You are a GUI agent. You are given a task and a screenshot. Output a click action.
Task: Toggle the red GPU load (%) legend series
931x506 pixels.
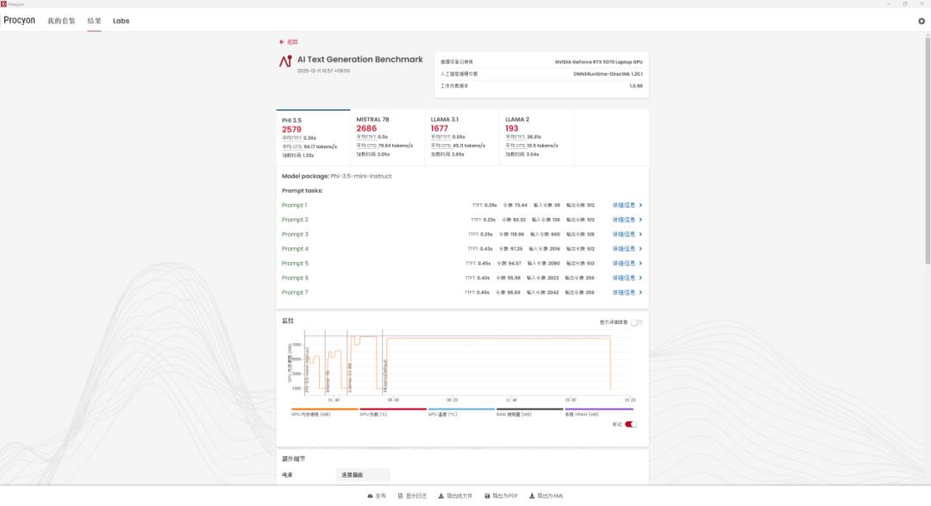pyautogui.click(x=393, y=411)
